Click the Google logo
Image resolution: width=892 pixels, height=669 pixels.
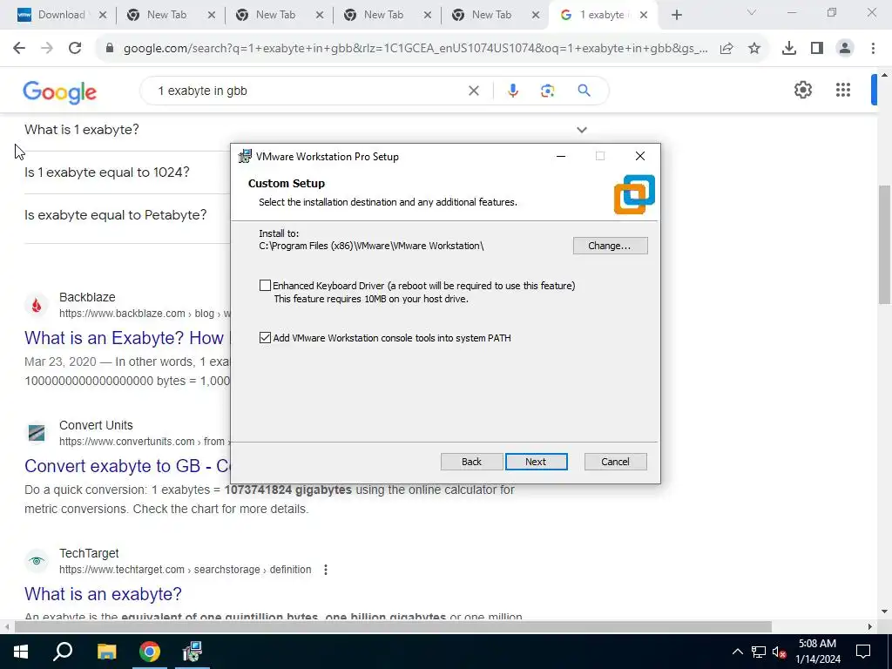coord(60,91)
